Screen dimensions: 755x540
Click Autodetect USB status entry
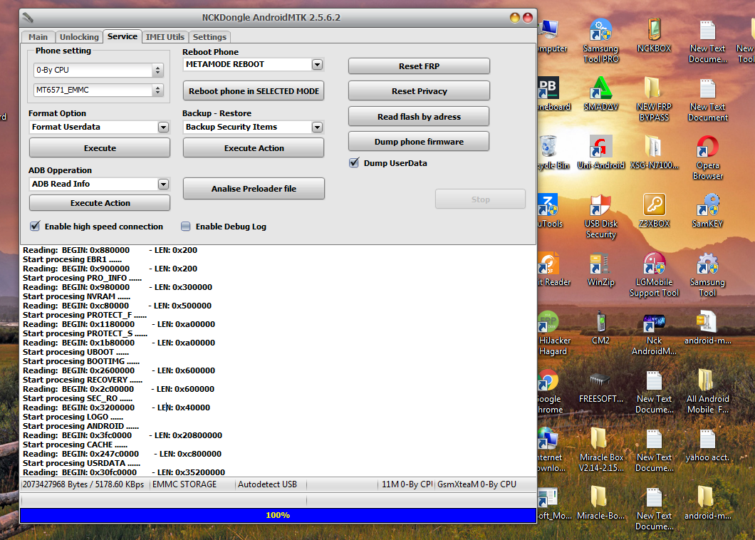pos(267,484)
